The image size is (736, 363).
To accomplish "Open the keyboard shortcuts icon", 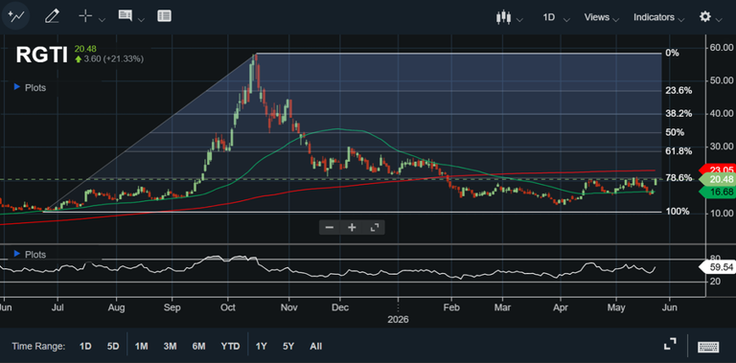I will [708, 347].
